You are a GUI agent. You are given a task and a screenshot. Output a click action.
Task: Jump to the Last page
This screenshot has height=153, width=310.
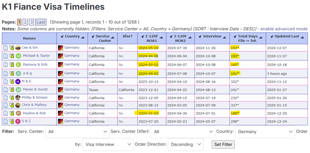tap(41, 22)
